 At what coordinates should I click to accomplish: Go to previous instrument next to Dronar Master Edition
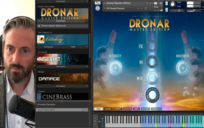tap(147, 3)
